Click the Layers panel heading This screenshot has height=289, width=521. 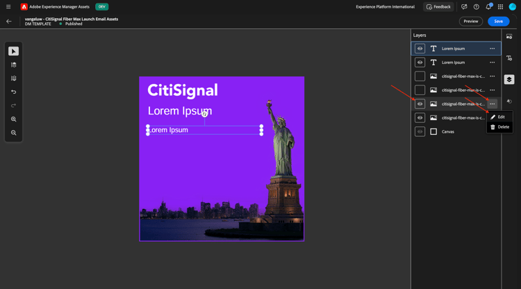pyautogui.click(x=420, y=35)
